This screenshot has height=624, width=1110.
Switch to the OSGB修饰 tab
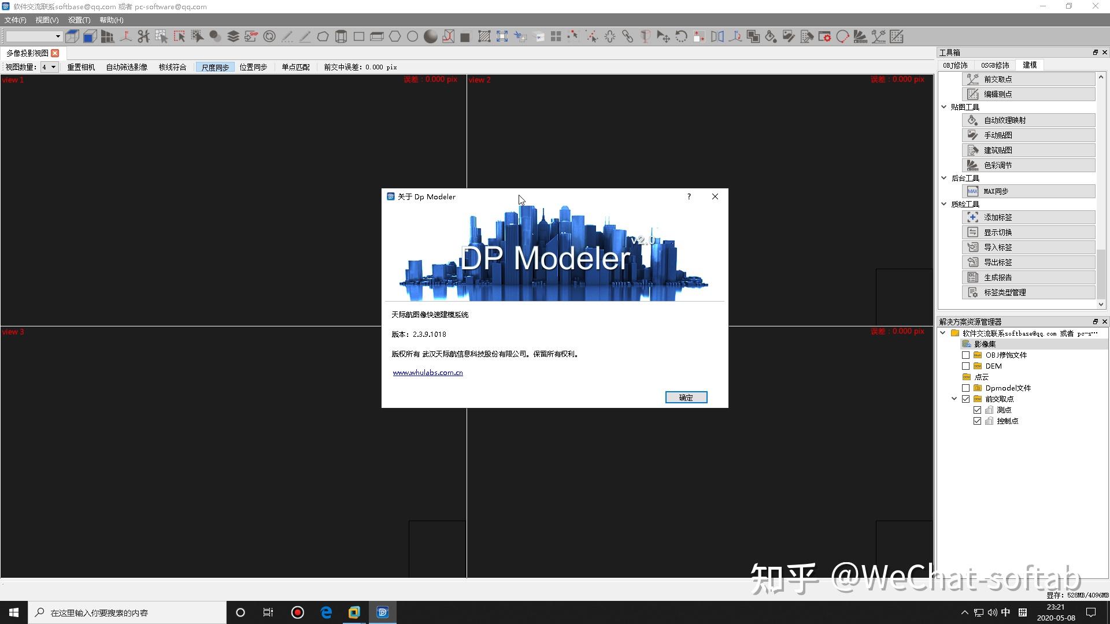tap(994, 65)
